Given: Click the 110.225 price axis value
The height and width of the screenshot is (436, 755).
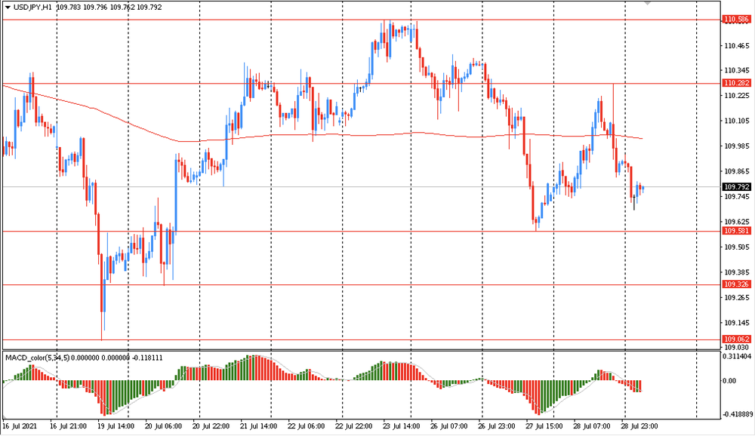Looking at the screenshot, I should 737,96.
